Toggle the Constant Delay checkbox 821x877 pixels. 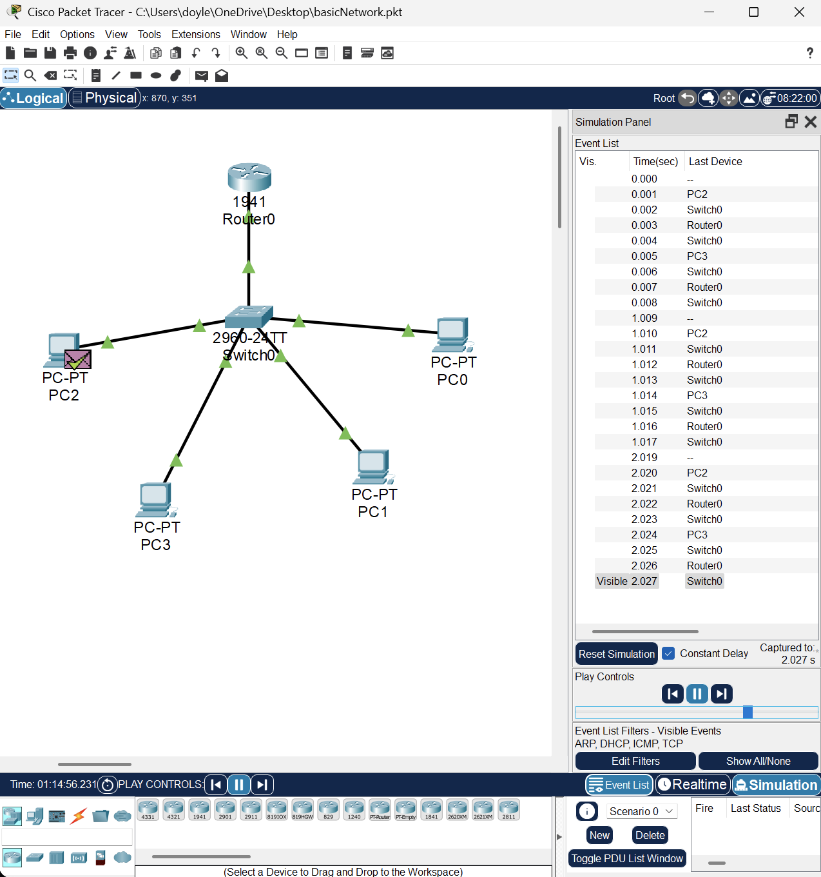668,653
